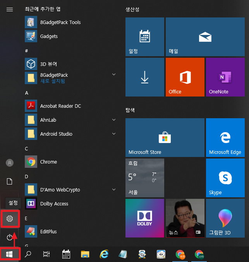Click the download arrow tile
249x262 pixels.
tap(145, 77)
